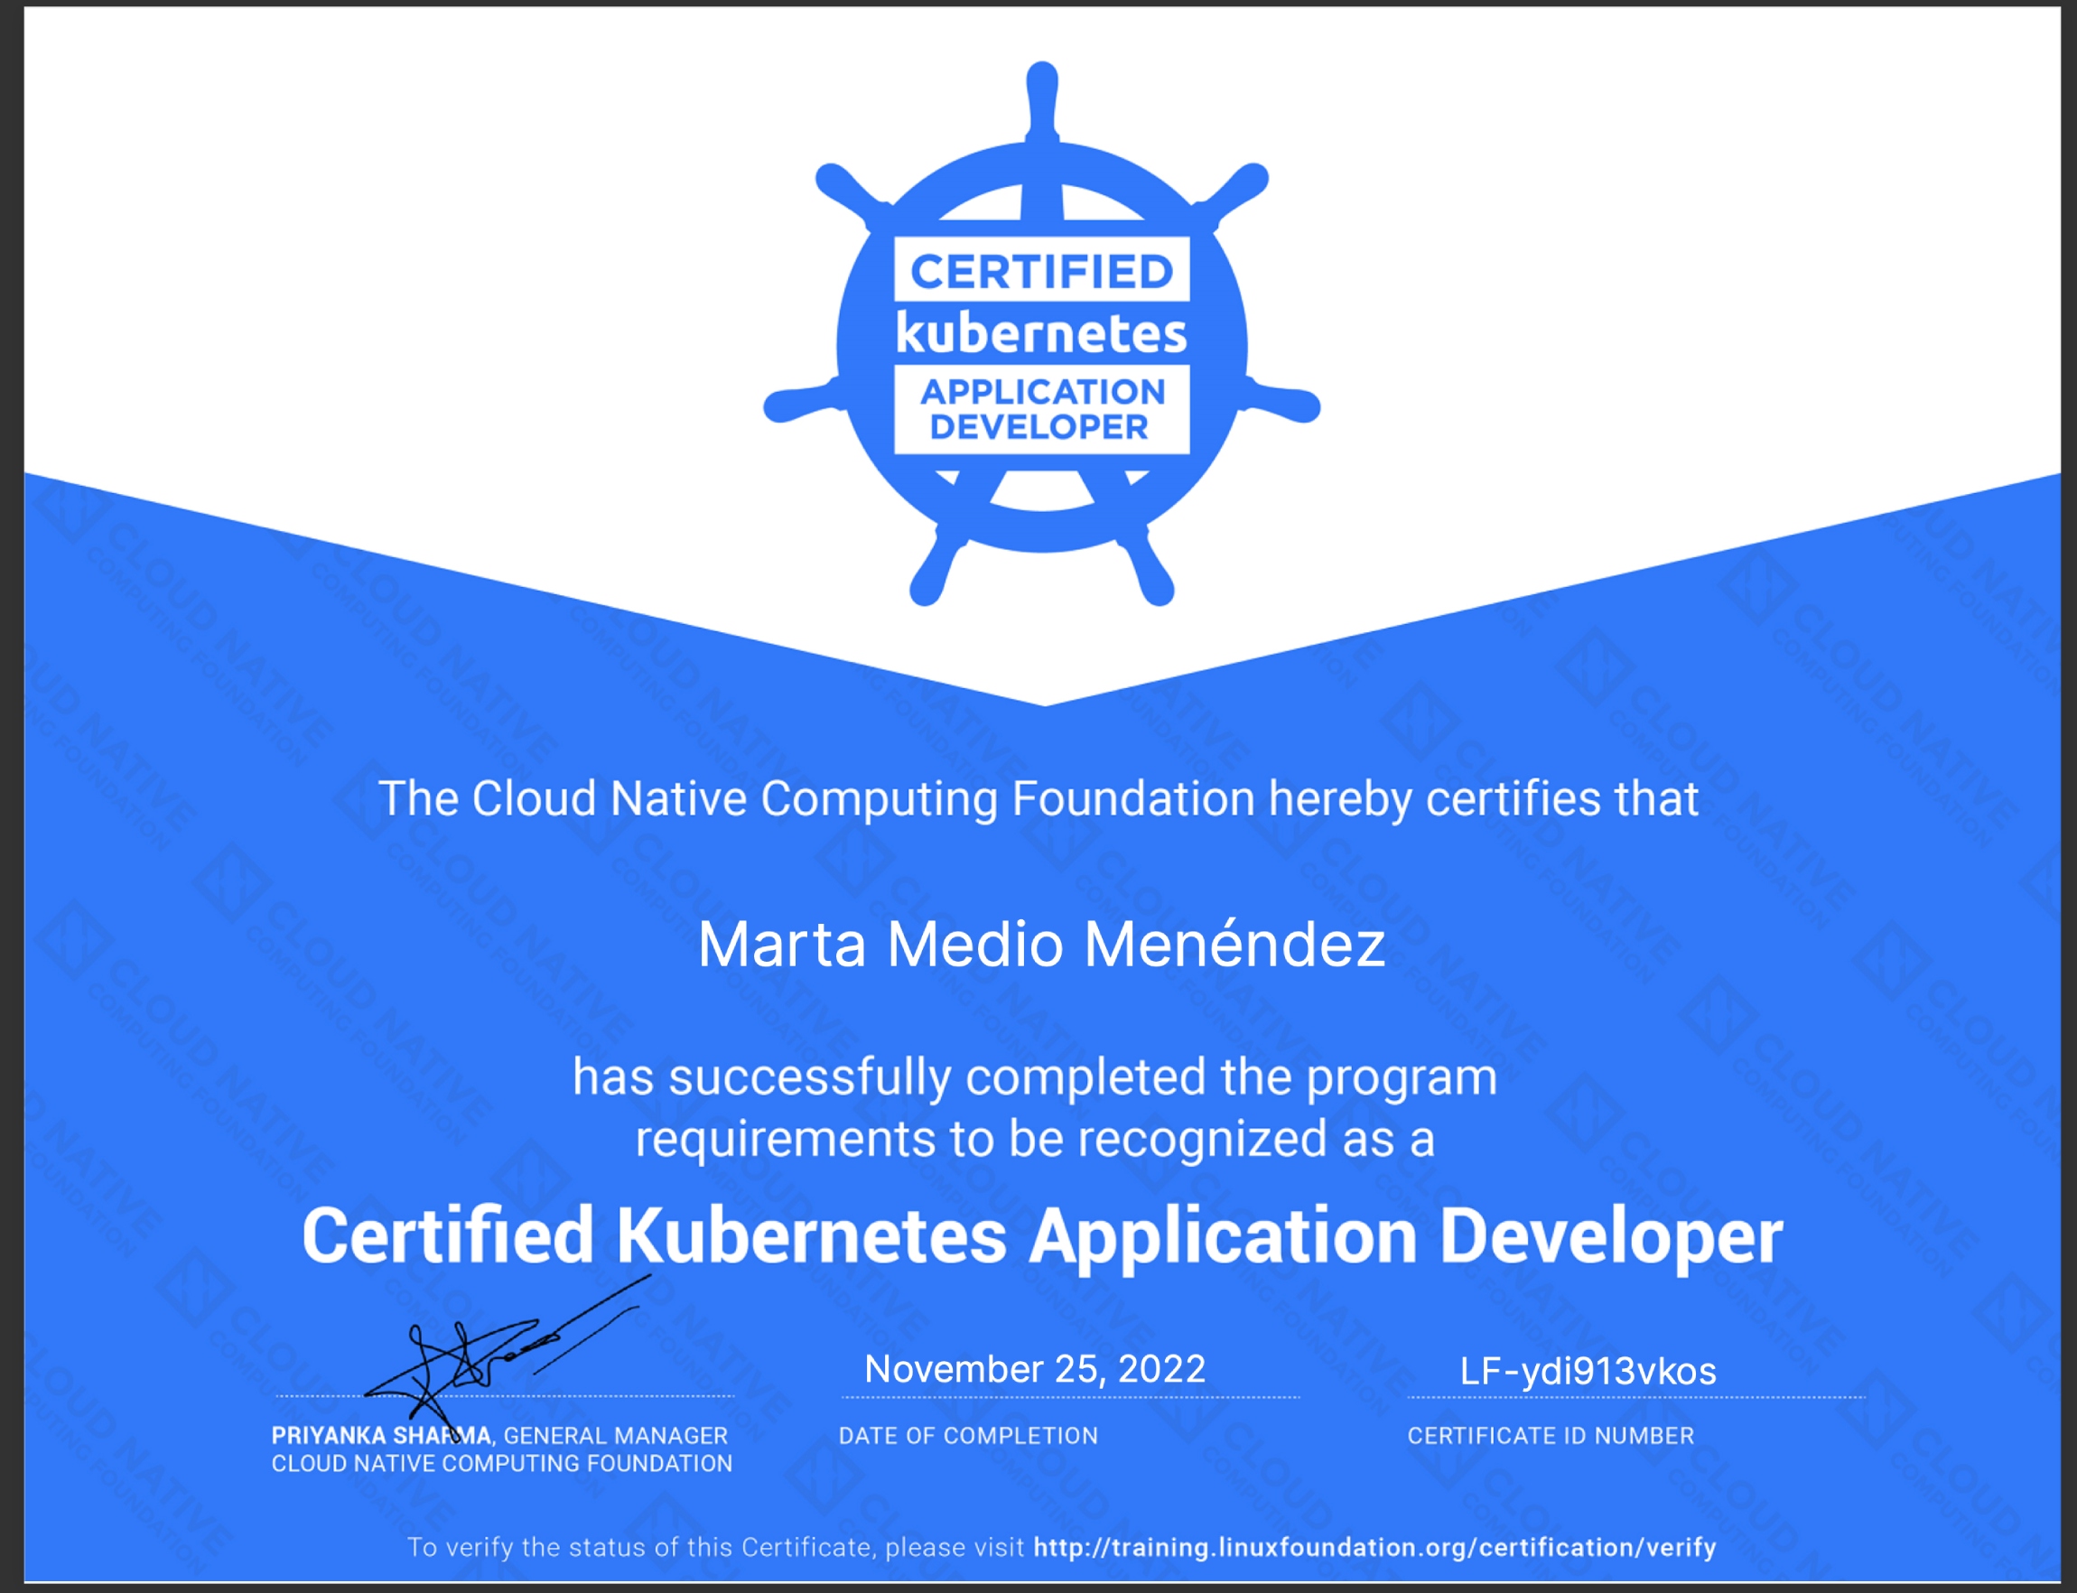Select "PRIYANKA SHARMA, GENERAL MANAGER" signer line
Image resolution: width=2077 pixels, height=1593 pixels.
click(x=499, y=1436)
